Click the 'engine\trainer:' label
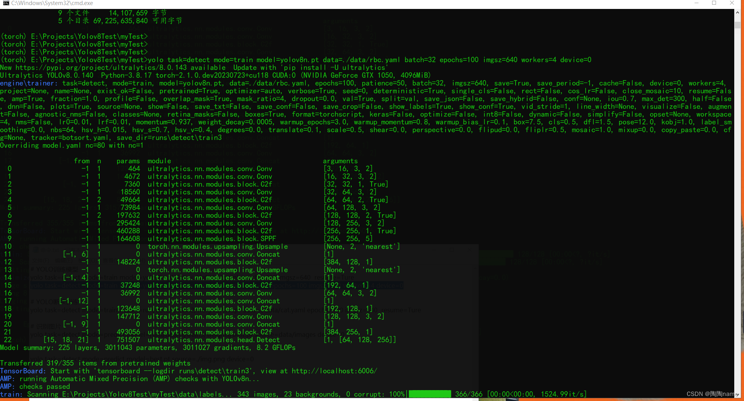744x401 pixels. point(29,83)
